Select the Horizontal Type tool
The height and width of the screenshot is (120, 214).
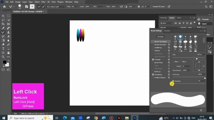tap(3, 49)
